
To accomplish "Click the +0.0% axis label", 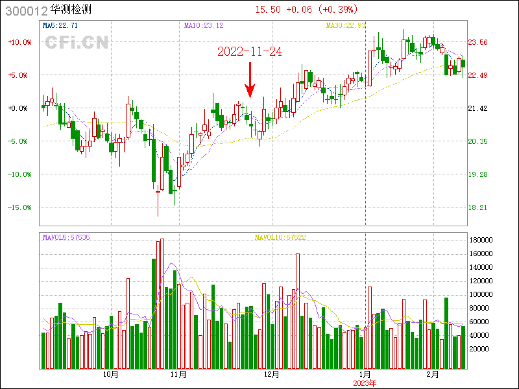I will pos(18,108).
